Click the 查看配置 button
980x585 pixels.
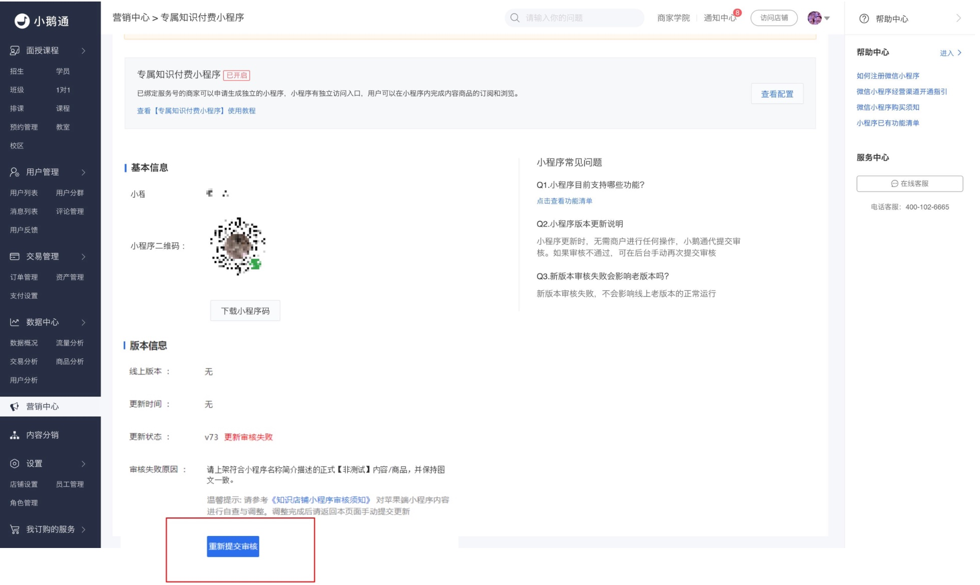pyautogui.click(x=777, y=93)
